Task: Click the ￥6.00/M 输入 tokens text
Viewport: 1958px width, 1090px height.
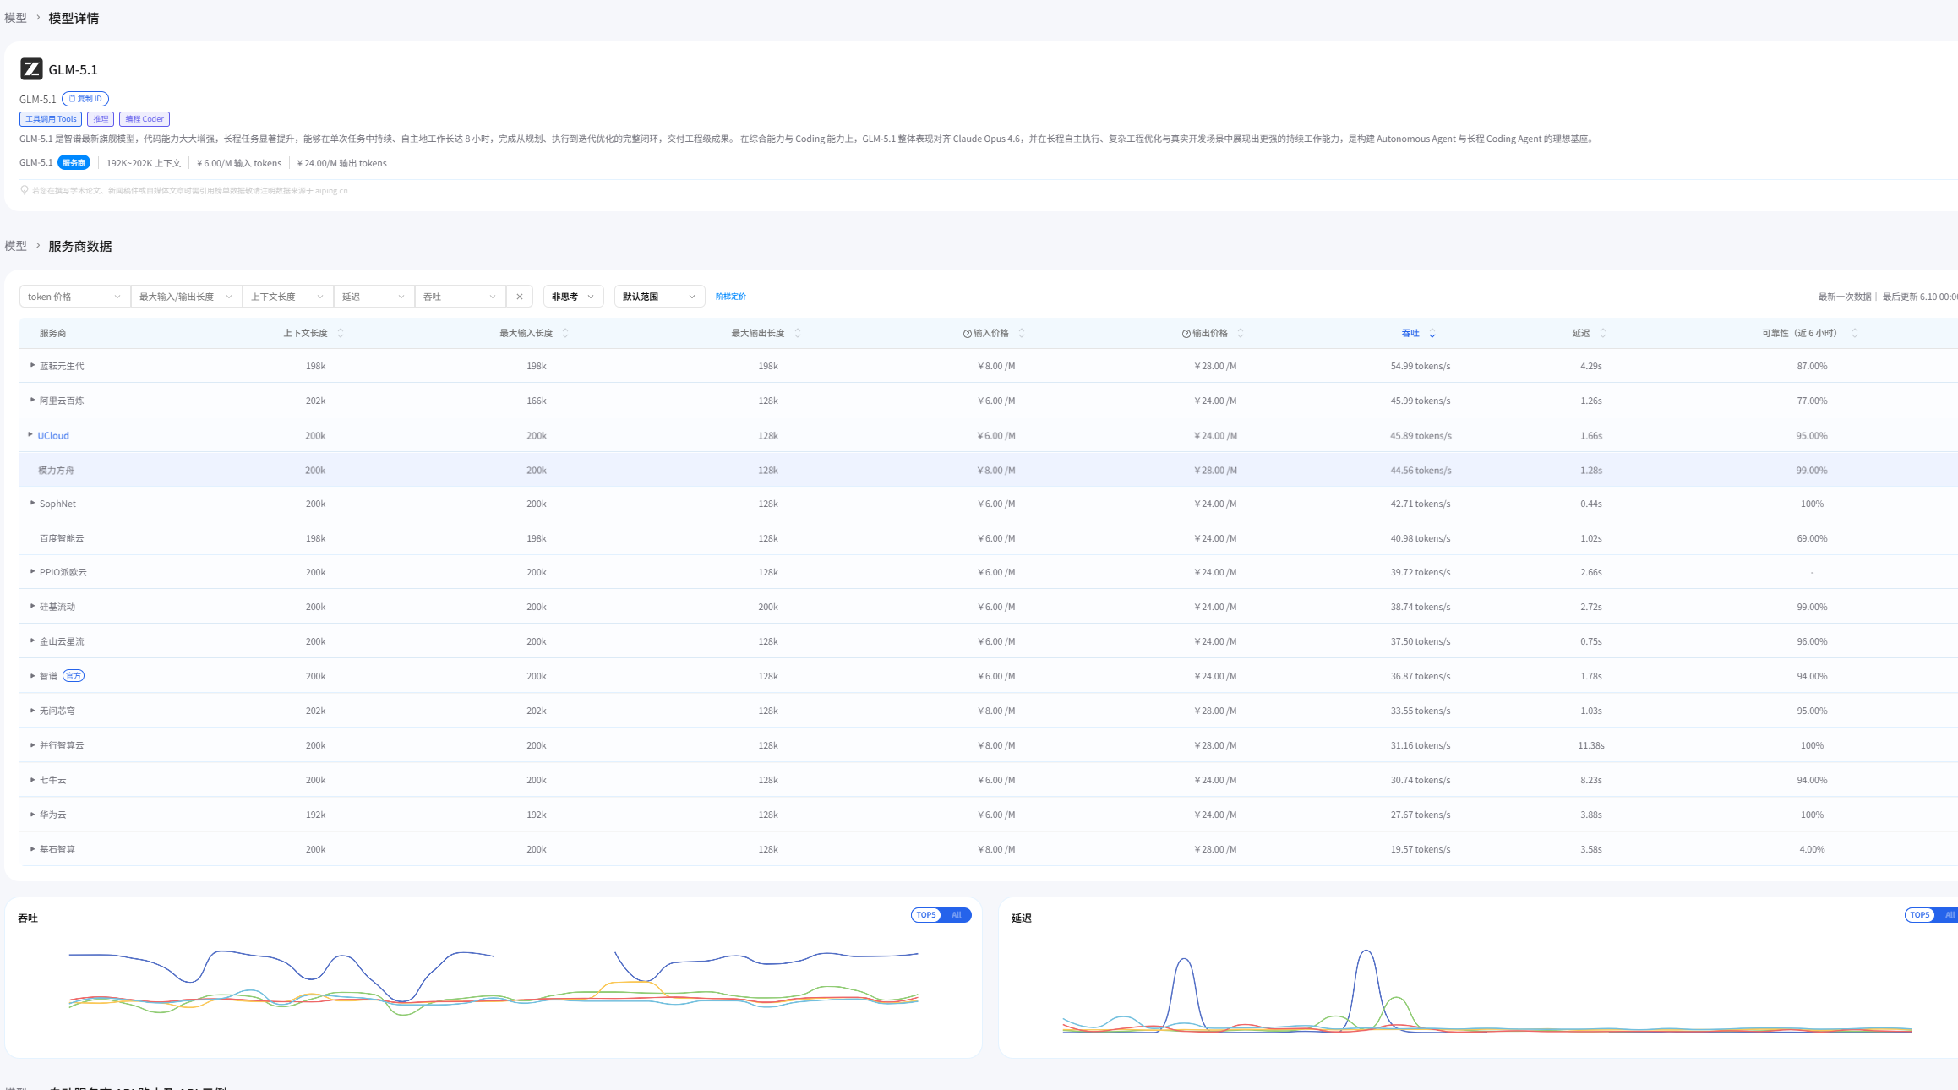Action: (x=239, y=163)
